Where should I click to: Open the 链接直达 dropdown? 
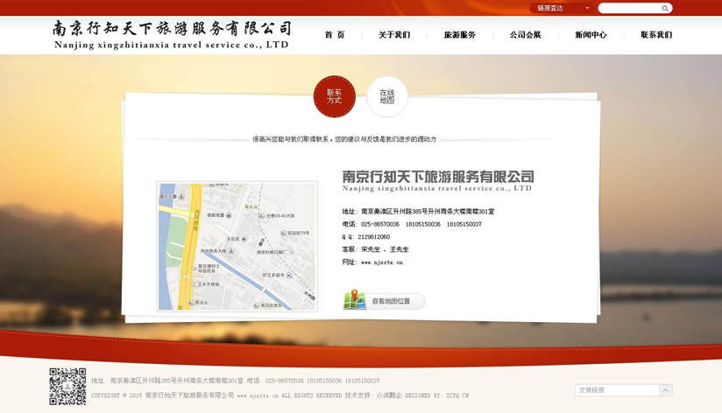(561, 8)
